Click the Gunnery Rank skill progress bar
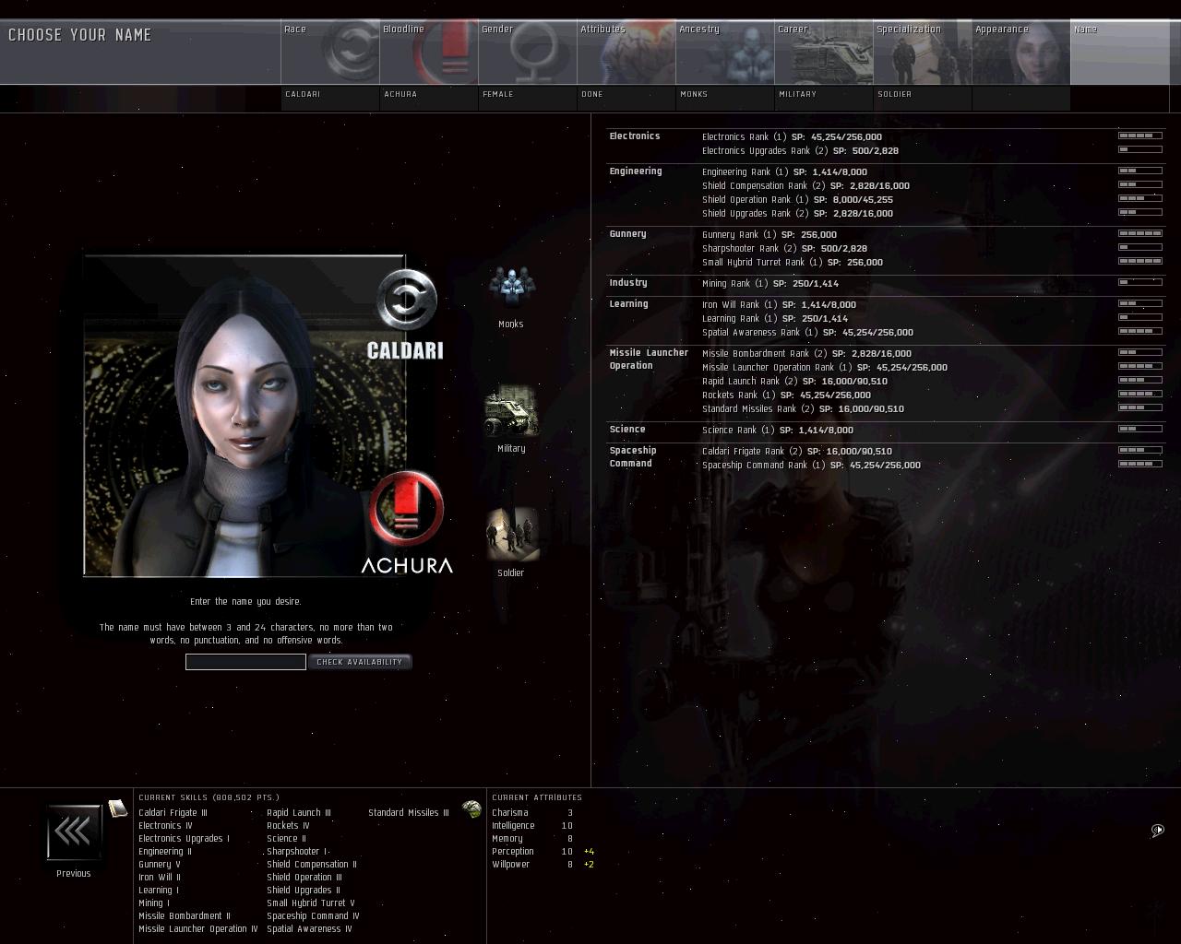Image resolution: width=1181 pixels, height=944 pixels. coord(1140,233)
